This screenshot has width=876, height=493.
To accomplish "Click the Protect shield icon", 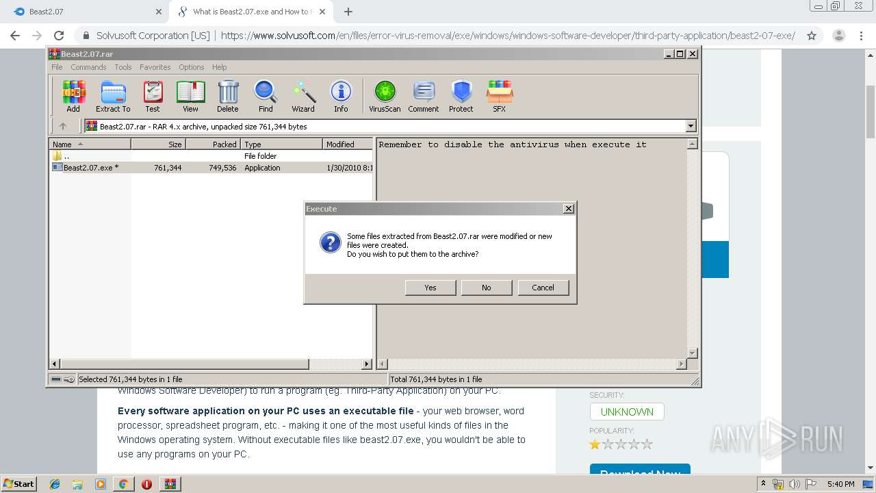I will 461,96.
